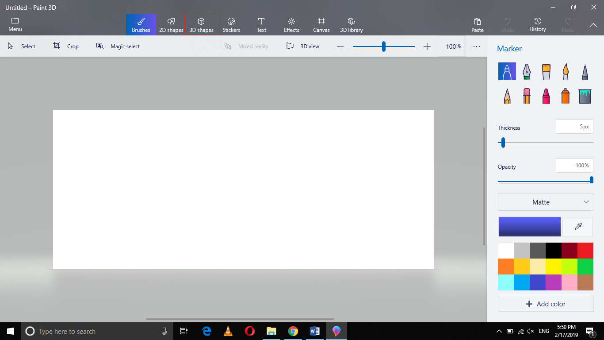The height and width of the screenshot is (340, 604).
Task: Activate the Crop tool
Action: click(x=65, y=46)
